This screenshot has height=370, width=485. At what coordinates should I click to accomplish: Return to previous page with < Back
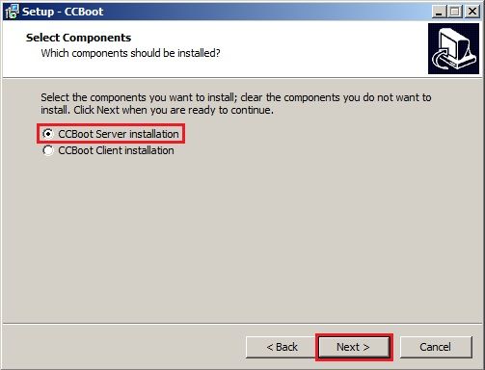(x=282, y=347)
